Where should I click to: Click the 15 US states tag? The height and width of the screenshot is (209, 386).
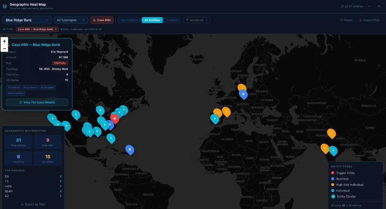(47, 87)
